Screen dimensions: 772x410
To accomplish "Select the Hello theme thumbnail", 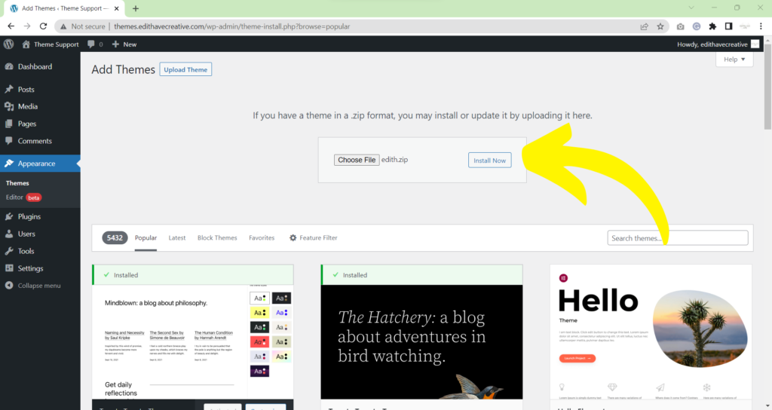I will [651, 331].
